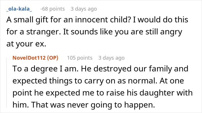The width and height of the screenshot is (202, 113).
Task: Click the word 'happen.' ending the reply
Action: pyautogui.click(x=139, y=105)
